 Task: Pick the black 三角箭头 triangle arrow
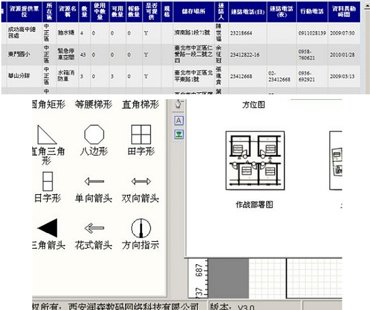pos(47,228)
